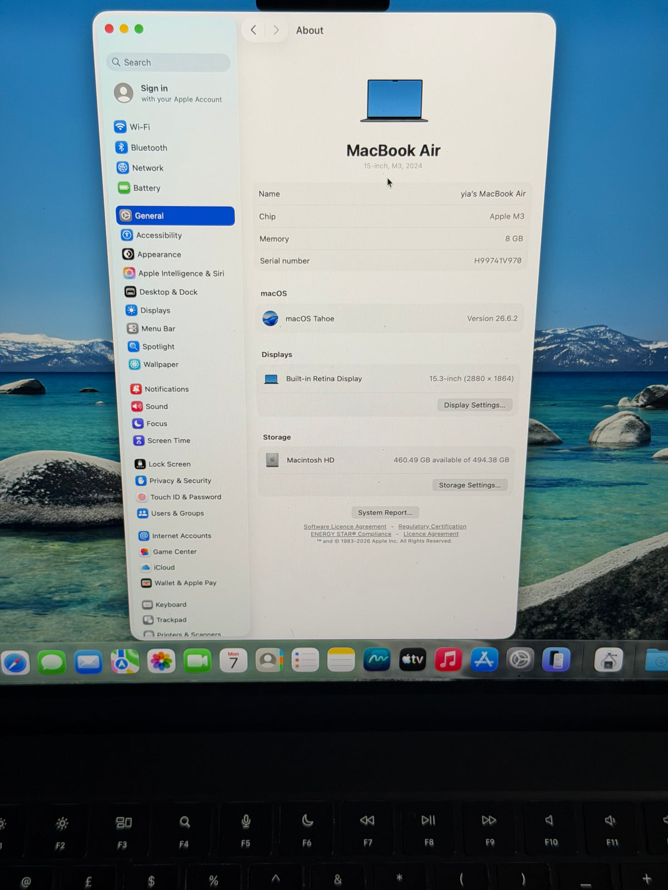Click the 8 GB memory value
The image size is (668, 890).
click(x=514, y=239)
